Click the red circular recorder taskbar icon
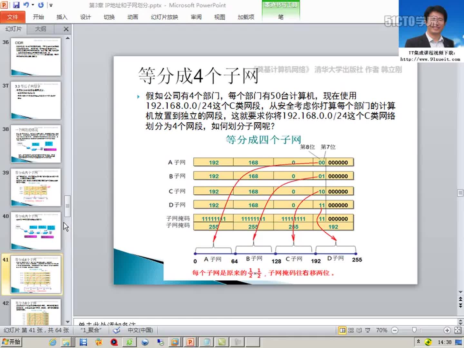This screenshot has width=464, height=348. click(114, 342)
